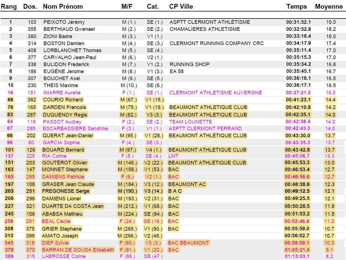Click the highlighted name COURIO Richard
This screenshot has height=260, width=346.
click(63, 100)
